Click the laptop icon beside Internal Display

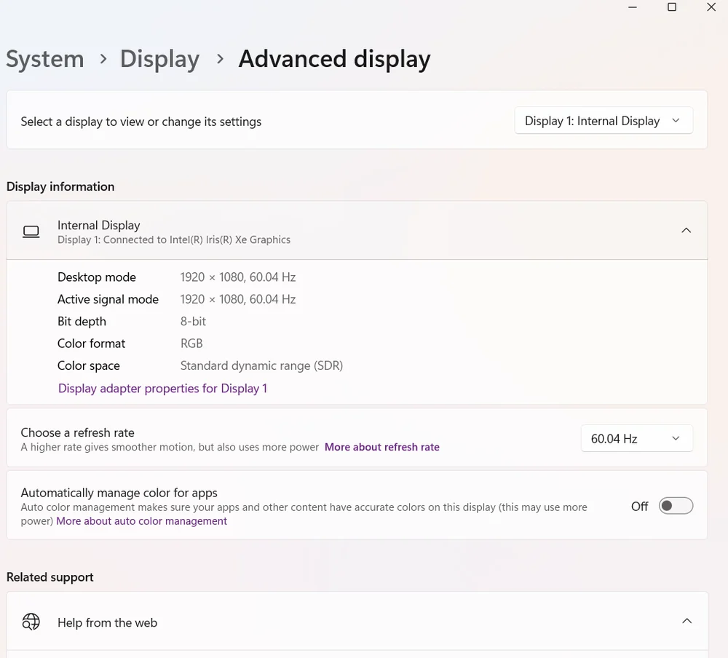tap(31, 231)
